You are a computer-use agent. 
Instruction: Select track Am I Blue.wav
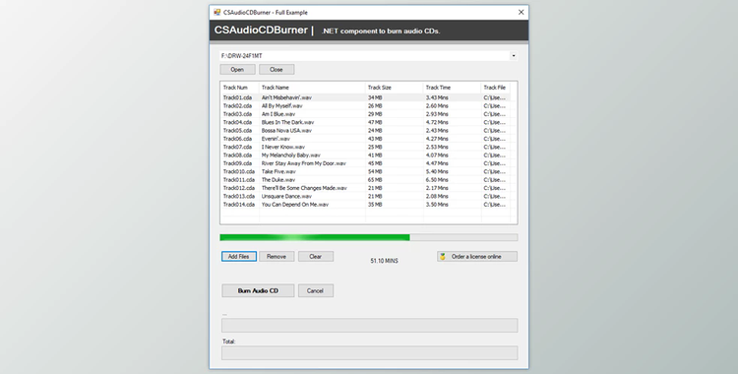tap(278, 114)
